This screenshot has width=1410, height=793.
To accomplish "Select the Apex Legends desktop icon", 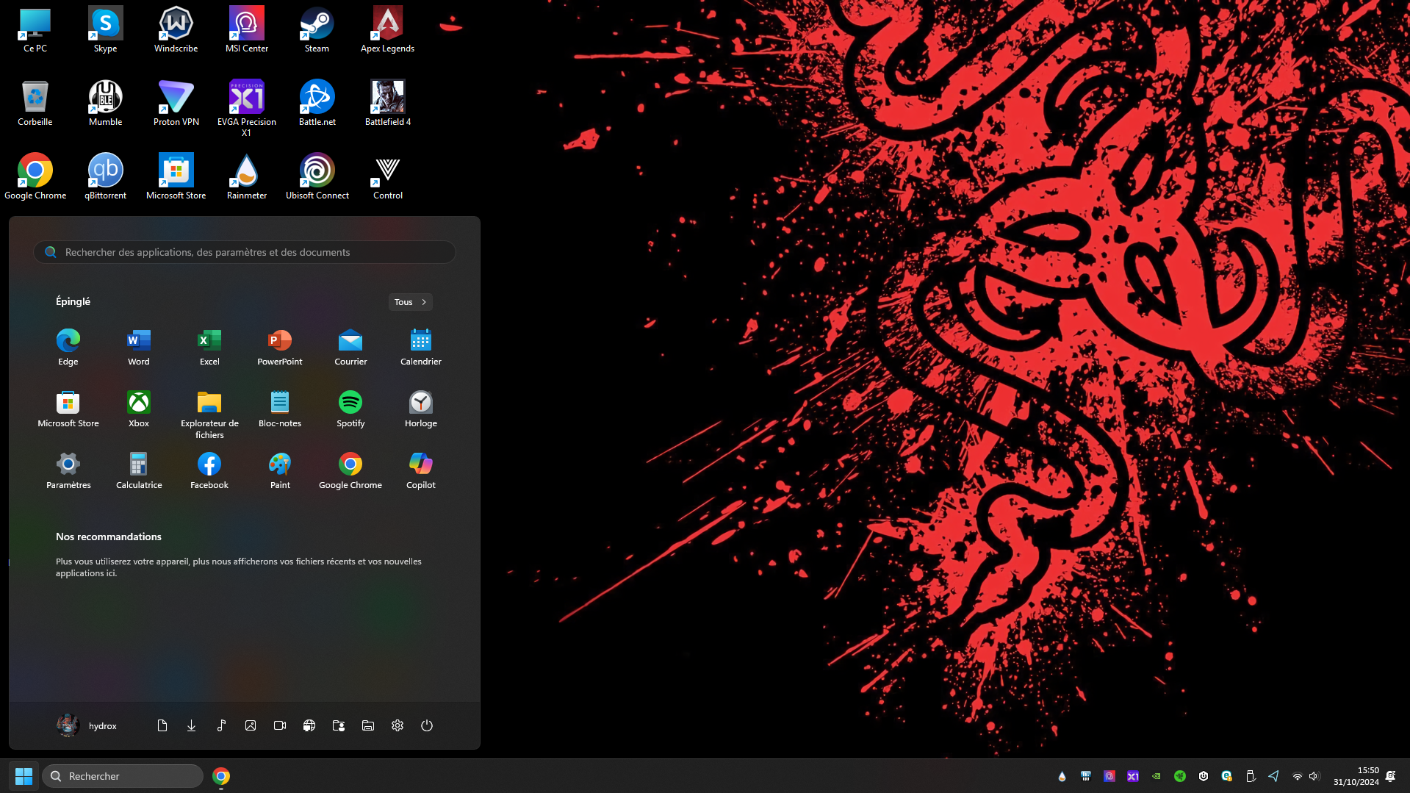I will coord(388,29).
